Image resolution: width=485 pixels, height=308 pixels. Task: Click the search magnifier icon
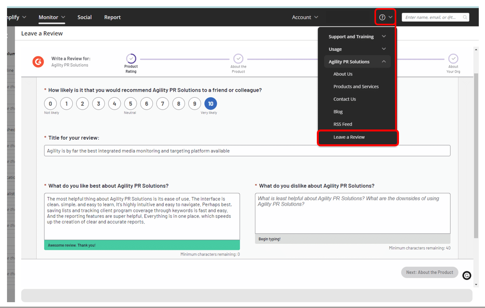click(465, 17)
